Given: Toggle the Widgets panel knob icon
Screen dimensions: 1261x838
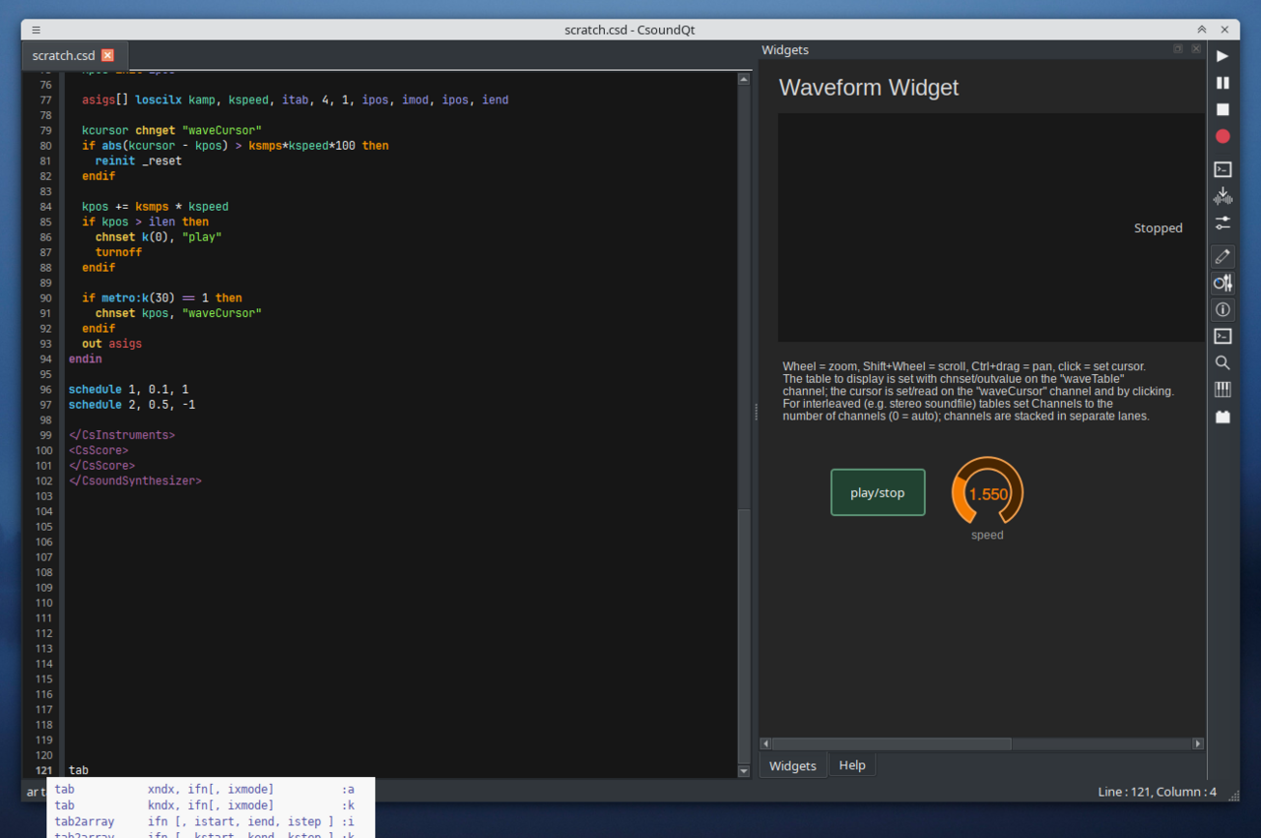Looking at the screenshot, I should 1223,283.
